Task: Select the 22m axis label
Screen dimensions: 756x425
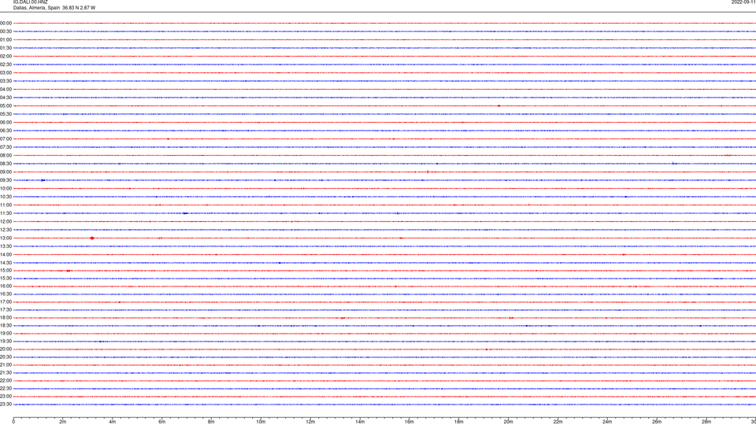Action: coord(558,422)
